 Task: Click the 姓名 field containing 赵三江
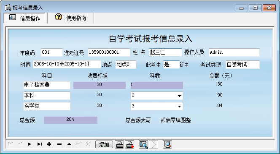165,52
